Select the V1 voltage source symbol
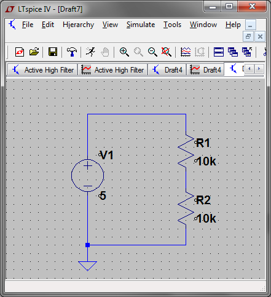 (87, 175)
